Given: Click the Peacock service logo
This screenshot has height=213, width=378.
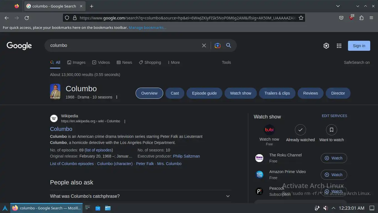Looking at the screenshot, I should (x=259, y=191).
